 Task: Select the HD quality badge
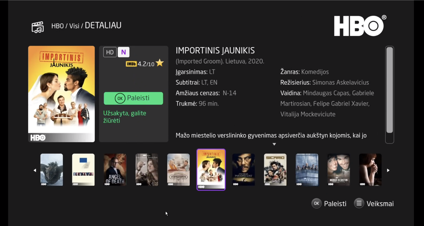point(110,52)
